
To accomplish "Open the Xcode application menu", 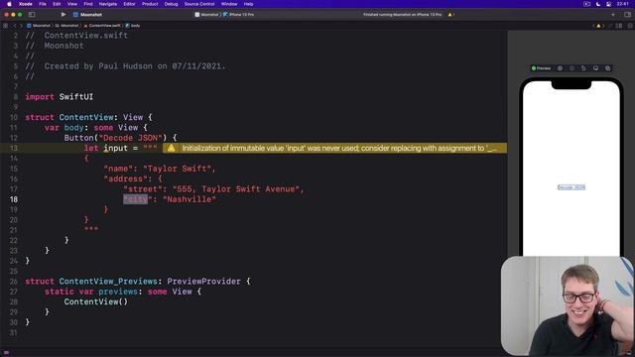I will [26, 4].
